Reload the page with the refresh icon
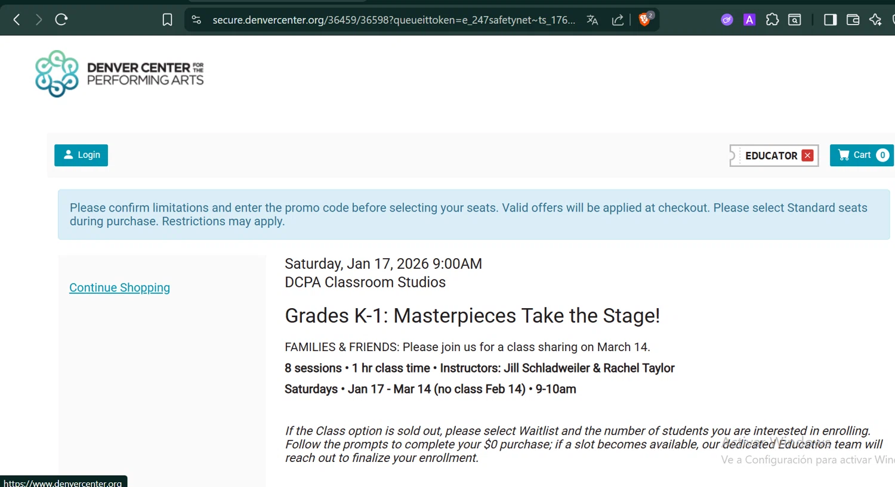895x487 pixels. pos(61,20)
